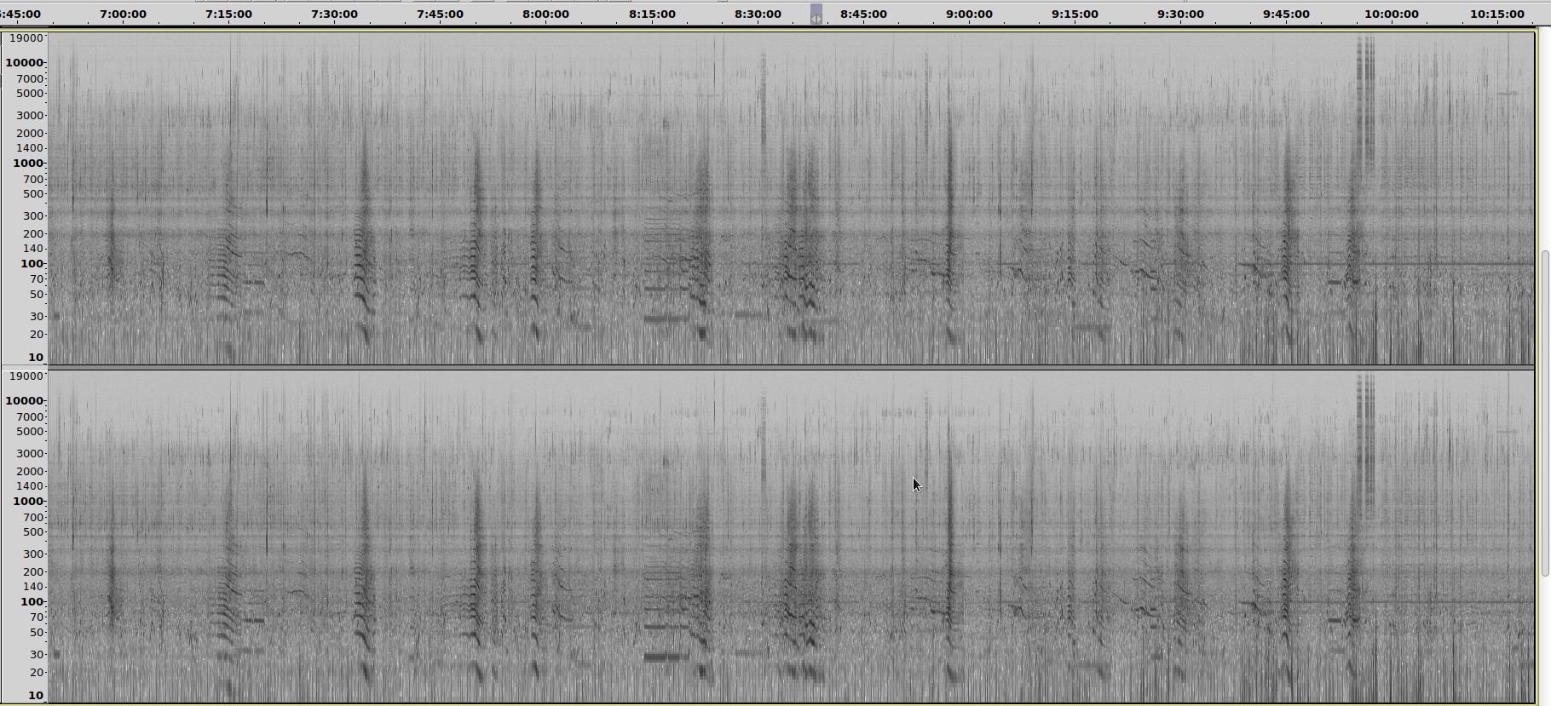1551x706 pixels.
Task: Click 10000 on upper channel frequency scale
Action: pos(24,62)
